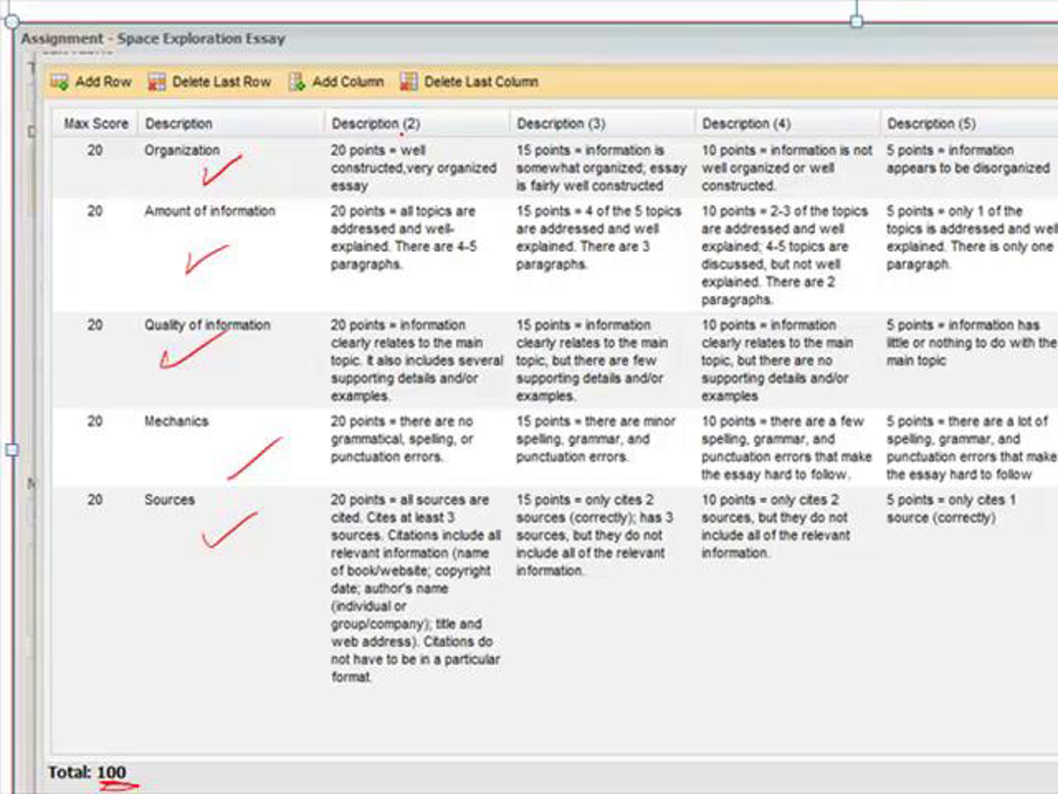Click Max Score value in Organization row
Screen dimensions: 1058x794
click(x=95, y=150)
